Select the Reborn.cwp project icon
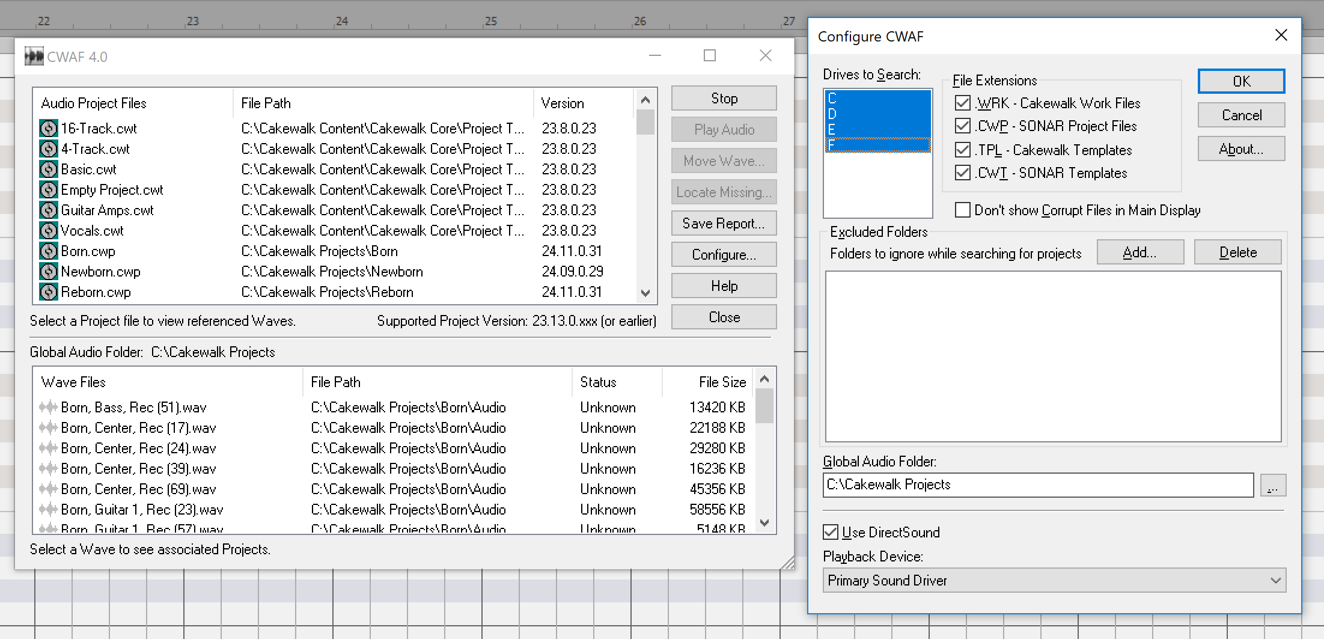This screenshot has height=639, width=1324. (x=48, y=292)
